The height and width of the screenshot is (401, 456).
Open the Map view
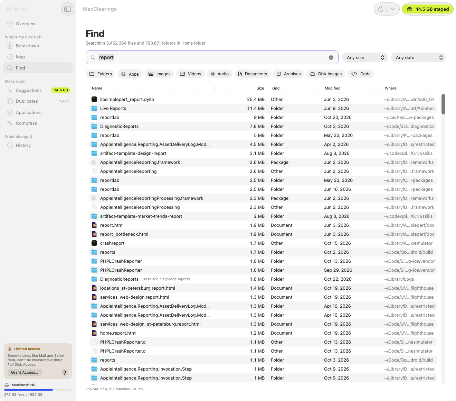38,57
